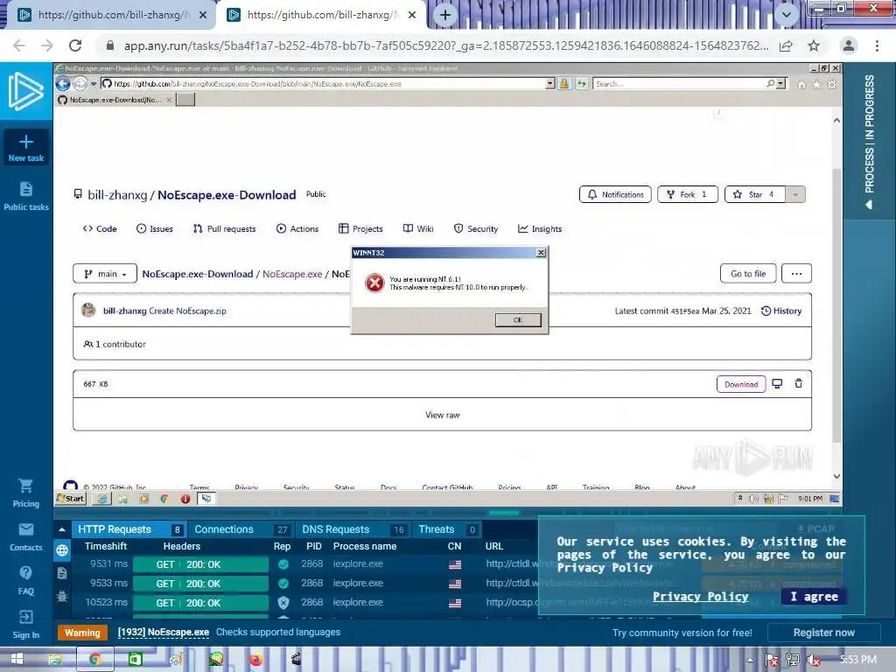This screenshot has width=896, height=672.
Task: Open Firefox from host taskbar
Action: [x=256, y=660]
